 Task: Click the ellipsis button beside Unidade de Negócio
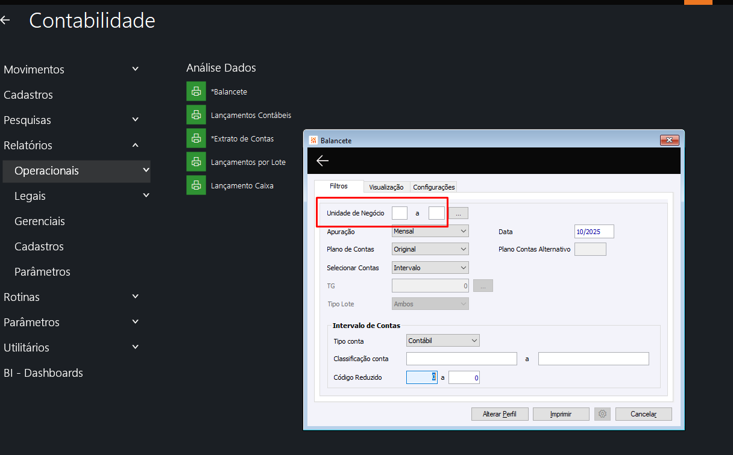tap(459, 213)
